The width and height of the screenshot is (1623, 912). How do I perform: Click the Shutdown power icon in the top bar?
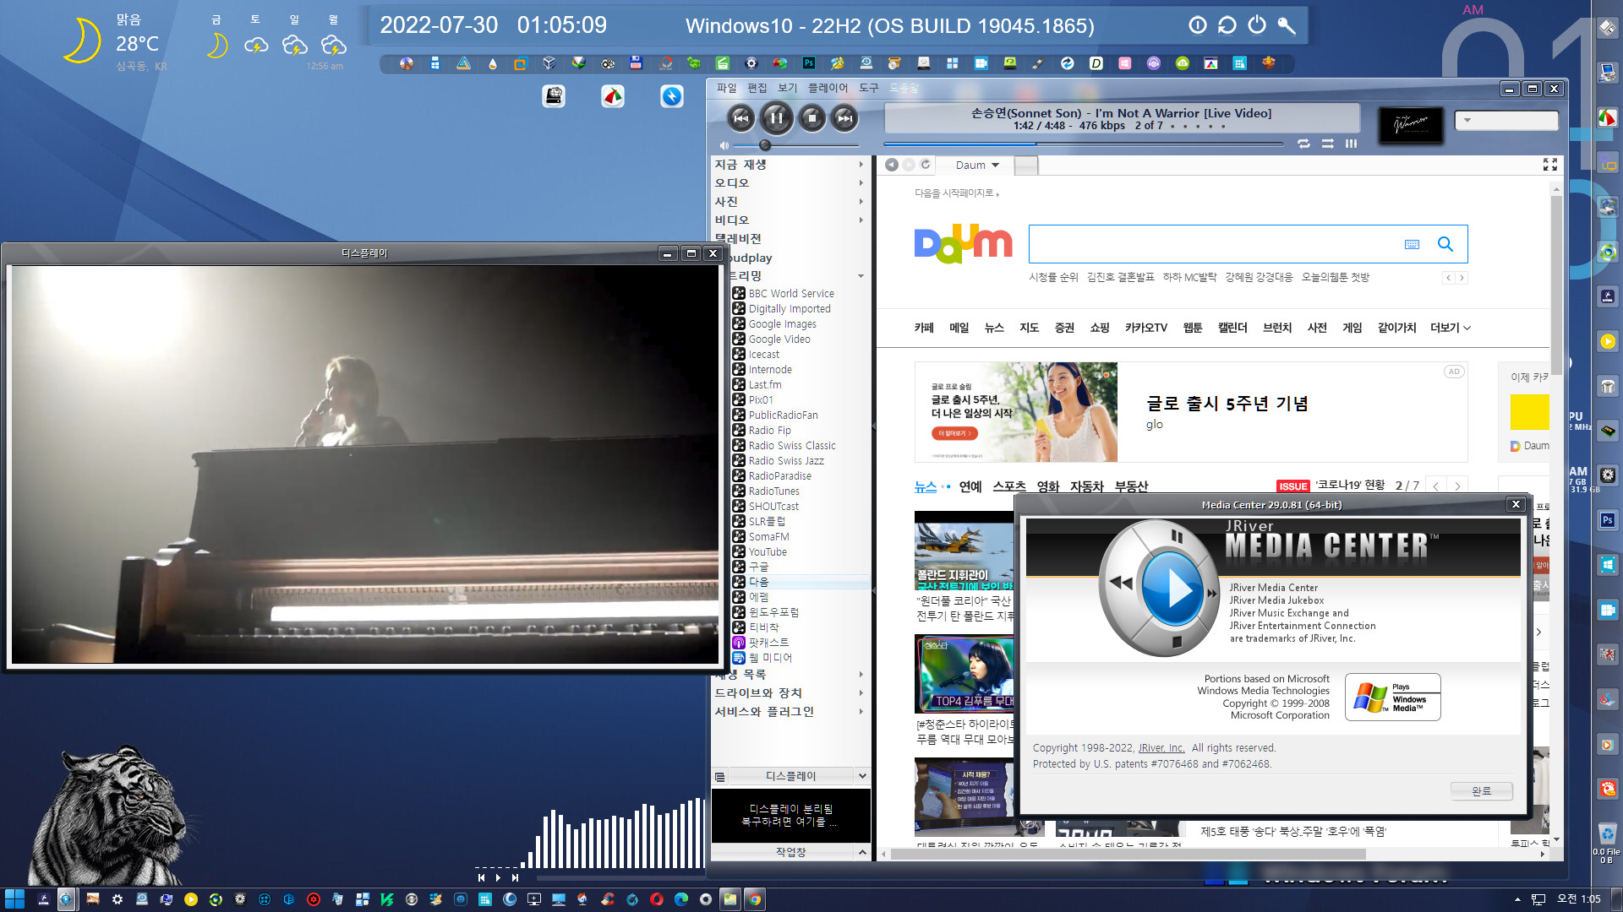click(1257, 25)
